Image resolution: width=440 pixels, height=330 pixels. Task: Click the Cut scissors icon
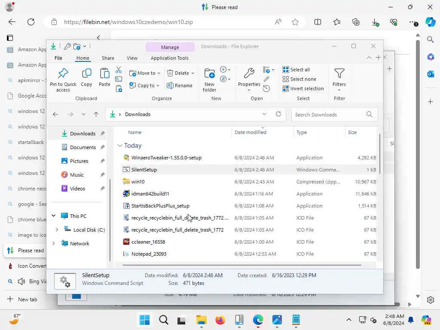click(x=119, y=70)
